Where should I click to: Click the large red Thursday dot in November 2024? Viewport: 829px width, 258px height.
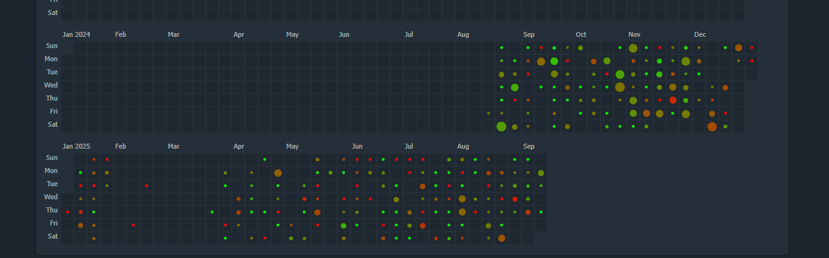tap(672, 100)
